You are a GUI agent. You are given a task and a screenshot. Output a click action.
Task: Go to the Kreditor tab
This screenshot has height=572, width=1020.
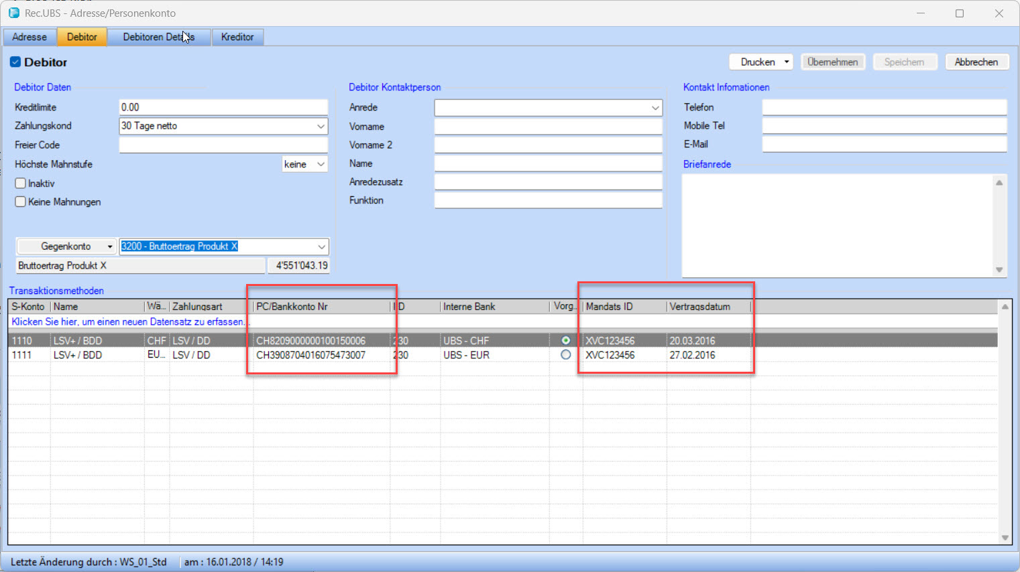pyautogui.click(x=237, y=37)
